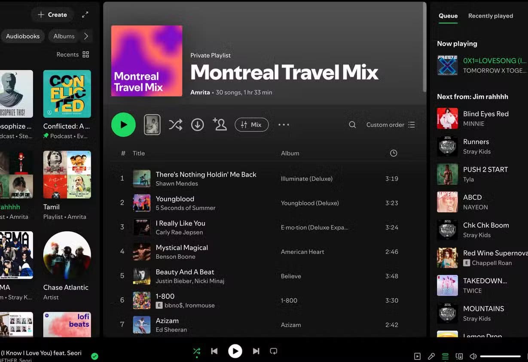
Task: Click the bottom play/pause button
Action: point(235,351)
